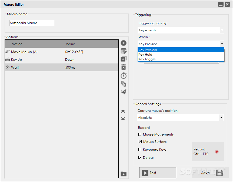Click the import folder icon

(x=124, y=174)
